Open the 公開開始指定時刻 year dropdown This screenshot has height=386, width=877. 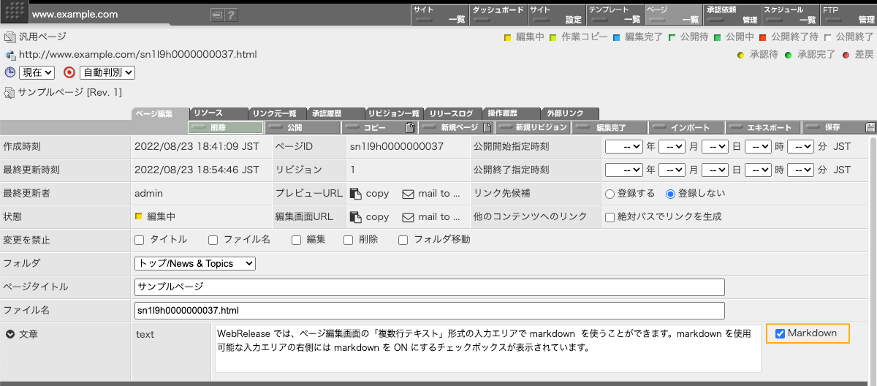click(x=624, y=146)
